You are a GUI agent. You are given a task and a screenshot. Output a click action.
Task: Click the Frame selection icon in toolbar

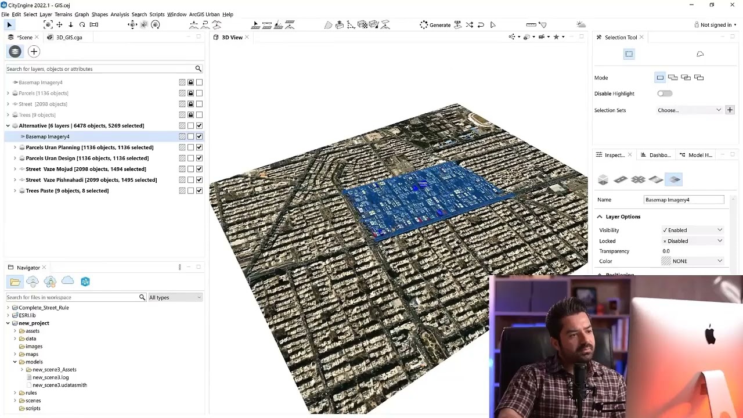[48, 25]
